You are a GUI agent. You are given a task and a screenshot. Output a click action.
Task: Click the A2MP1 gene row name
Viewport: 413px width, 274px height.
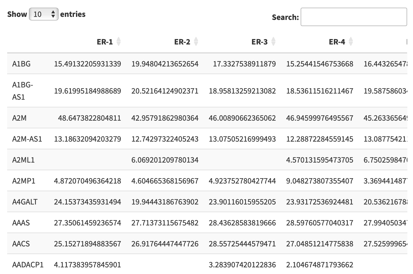coord(24,181)
